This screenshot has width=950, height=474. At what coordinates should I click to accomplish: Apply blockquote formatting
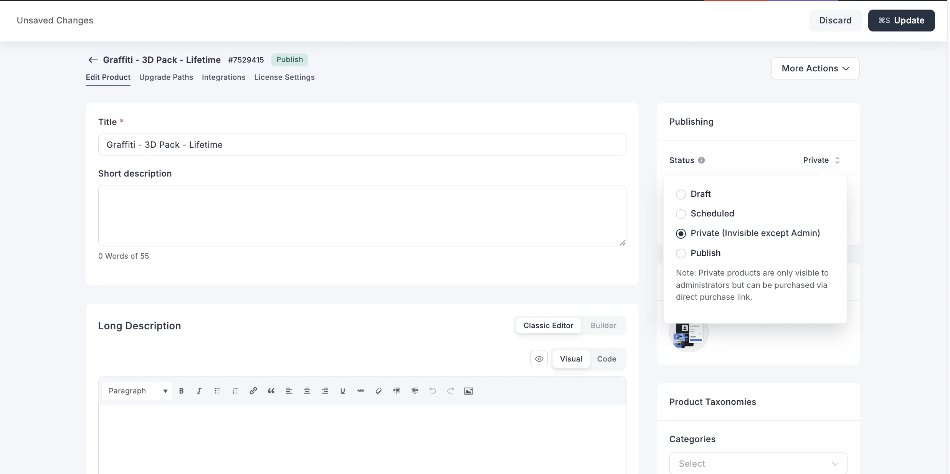(271, 391)
